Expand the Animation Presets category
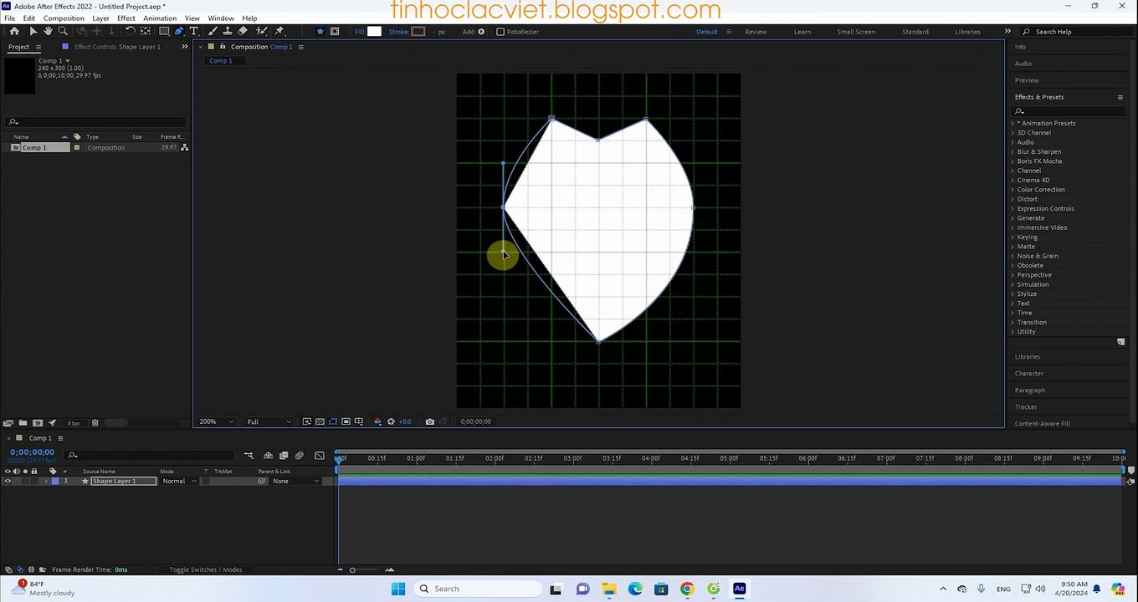The image size is (1138, 602). [1012, 123]
